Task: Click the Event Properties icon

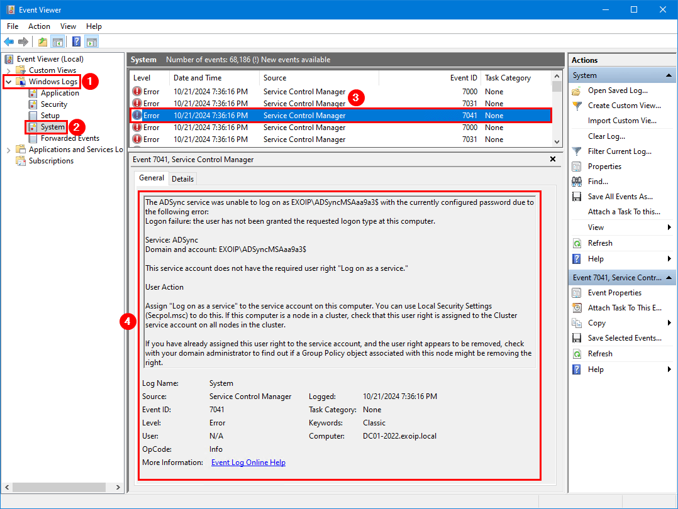Action: click(x=577, y=293)
